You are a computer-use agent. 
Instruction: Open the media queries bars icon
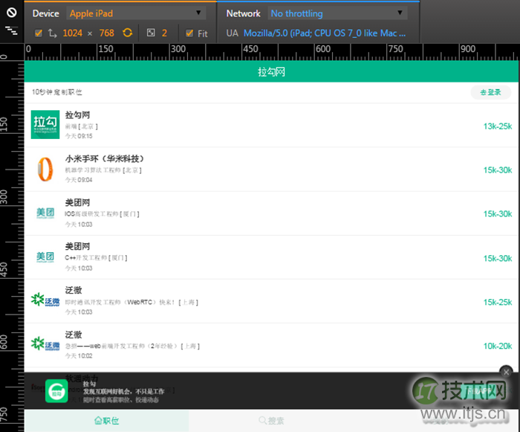12,30
